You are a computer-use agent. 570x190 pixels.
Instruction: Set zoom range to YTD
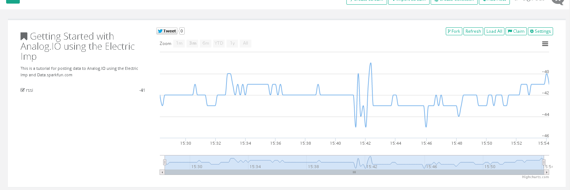(219, 43)
